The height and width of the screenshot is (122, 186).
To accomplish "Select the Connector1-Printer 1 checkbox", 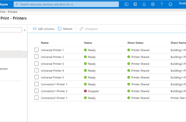I will point(37,84).
